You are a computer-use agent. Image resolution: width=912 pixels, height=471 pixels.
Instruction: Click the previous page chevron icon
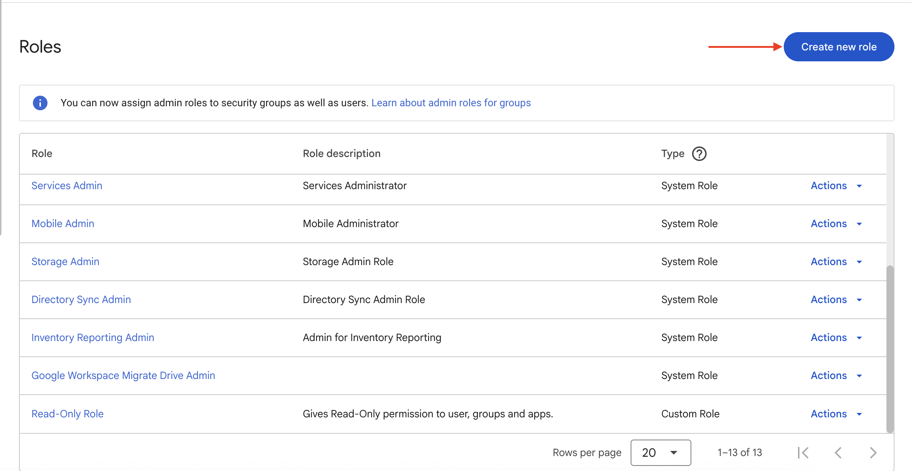tap(838, 453)
